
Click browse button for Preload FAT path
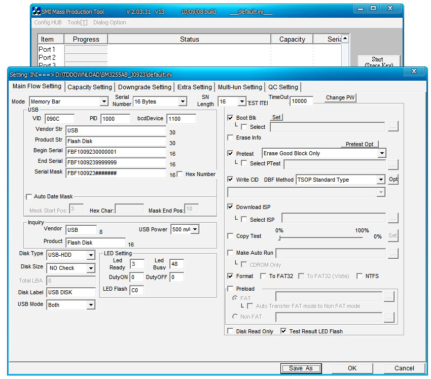click(x=389, y=297)
